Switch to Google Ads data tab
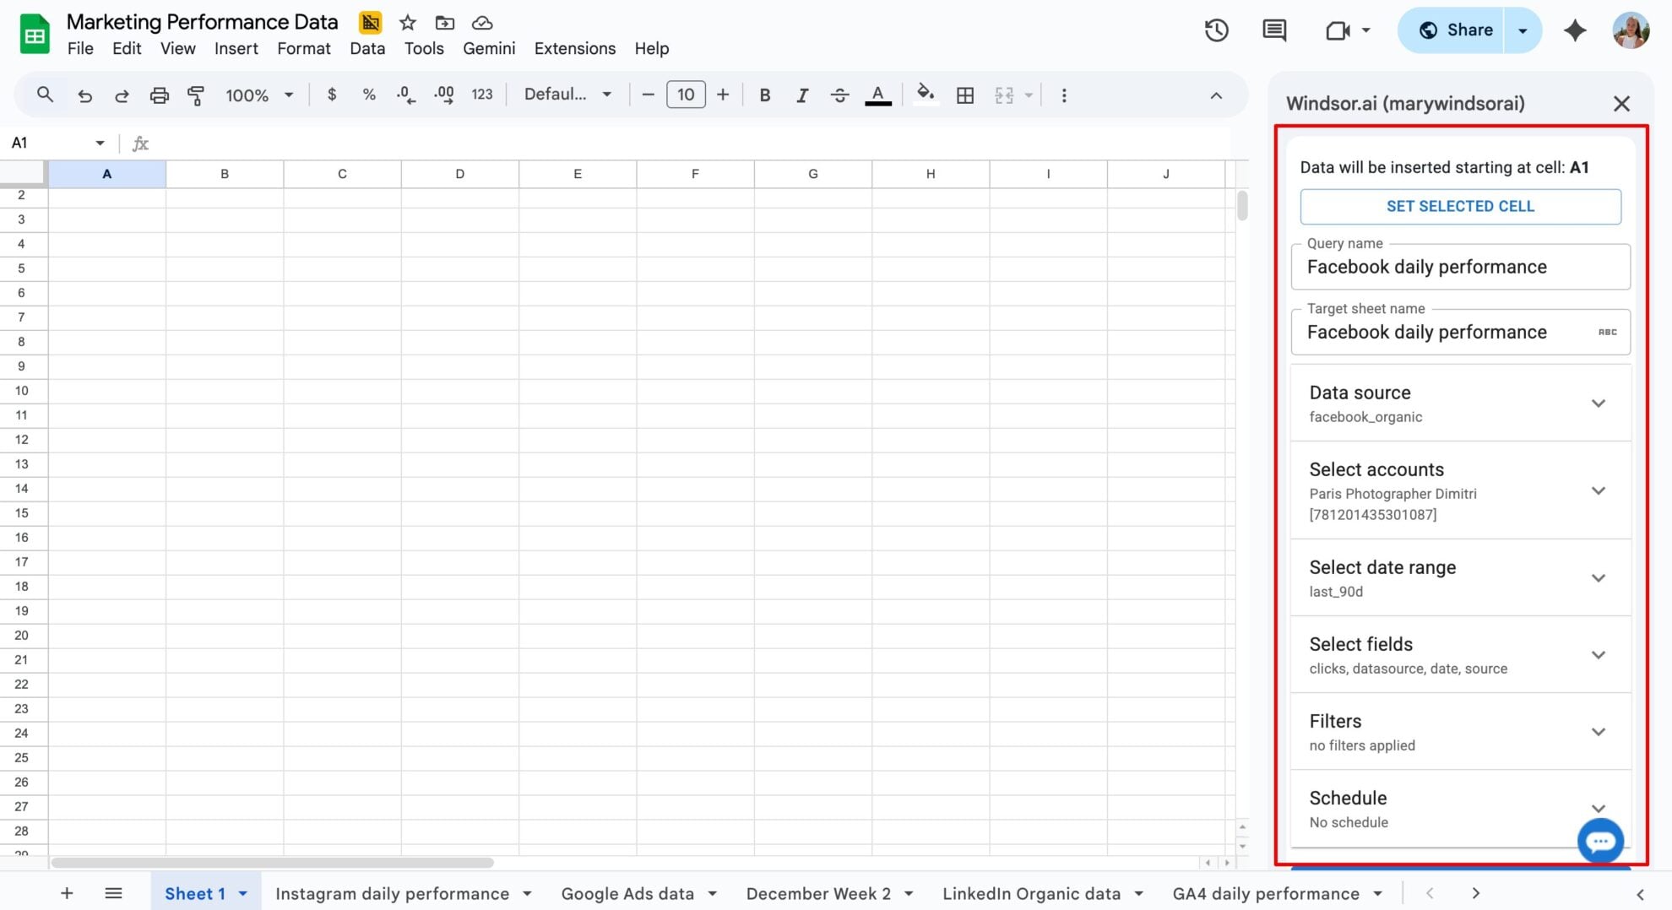The height and width of the screenshot is (910, 1672). coord(627,893)
